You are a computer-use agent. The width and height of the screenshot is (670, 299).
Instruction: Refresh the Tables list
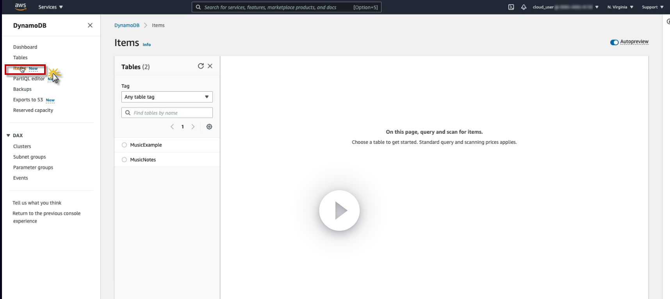point(201,66)
